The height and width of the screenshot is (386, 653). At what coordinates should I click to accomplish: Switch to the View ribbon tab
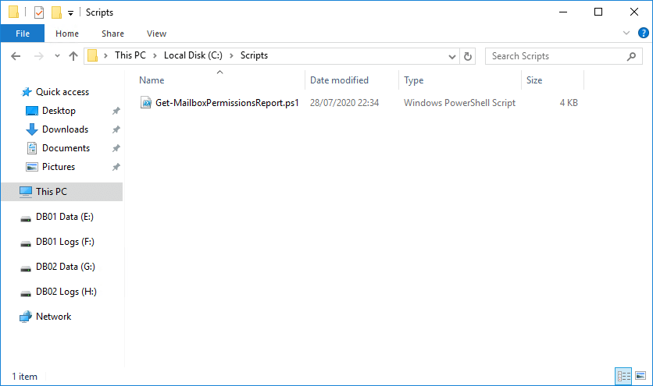[x=156, y=34]
